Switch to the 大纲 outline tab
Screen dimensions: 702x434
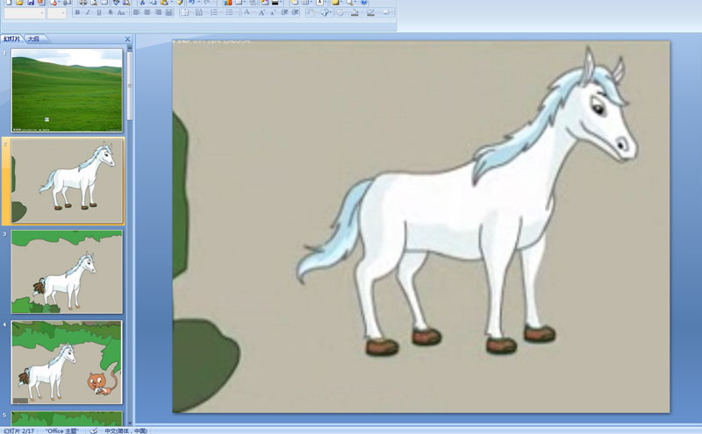(34, 39)
